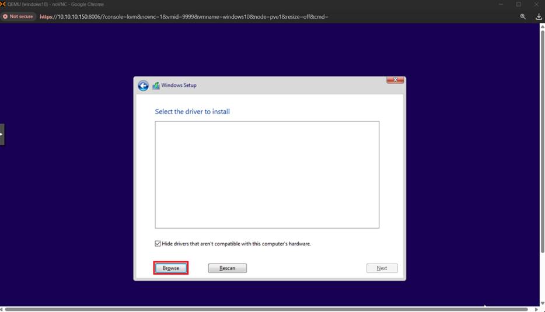Image resolution: width=545 pixels, height=312 pixels.
Task: Minimize the Chrome noVNC window
Action: pos(500,4)
